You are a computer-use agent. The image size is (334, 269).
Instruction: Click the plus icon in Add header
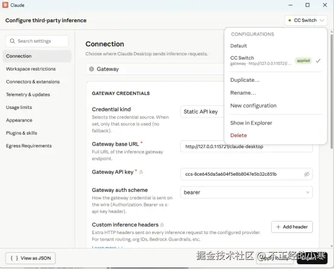[278, 227]
